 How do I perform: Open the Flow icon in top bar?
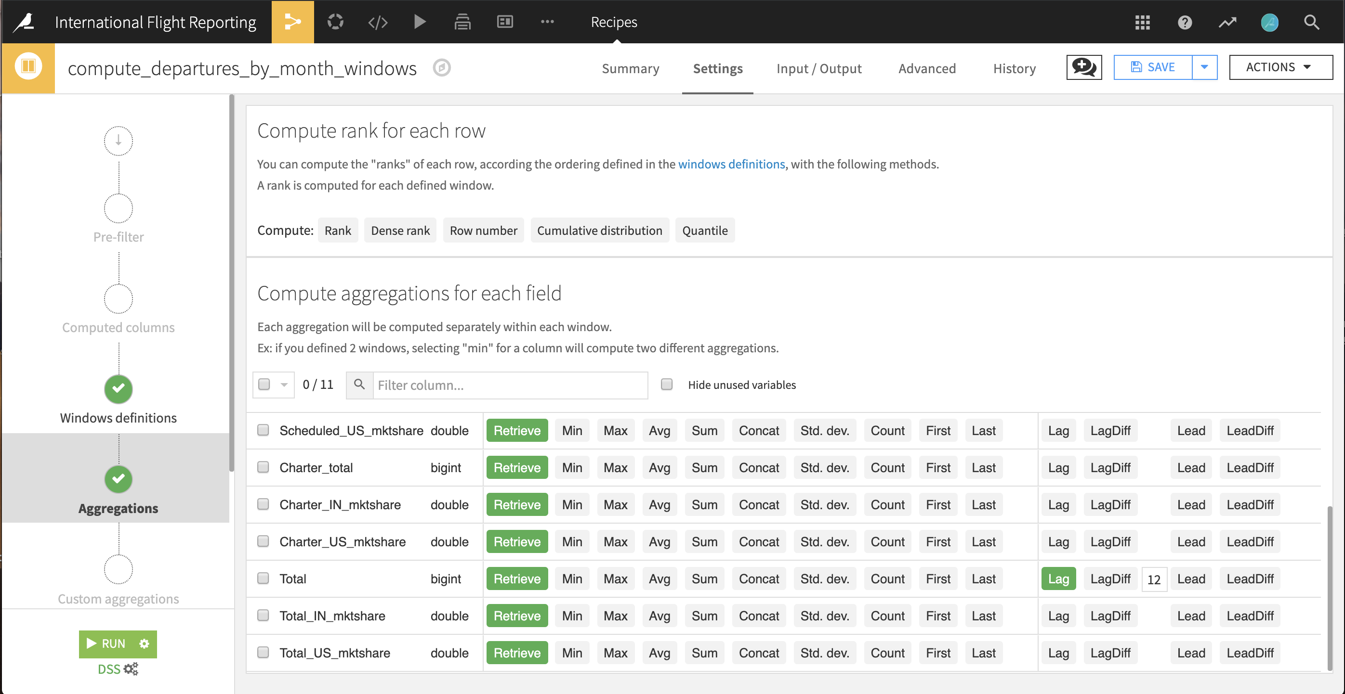pyautogui.click(x=292, y=22)
